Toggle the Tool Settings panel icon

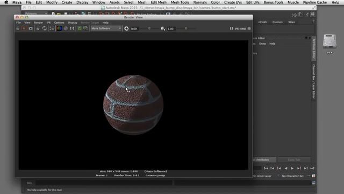coord(306,15)
